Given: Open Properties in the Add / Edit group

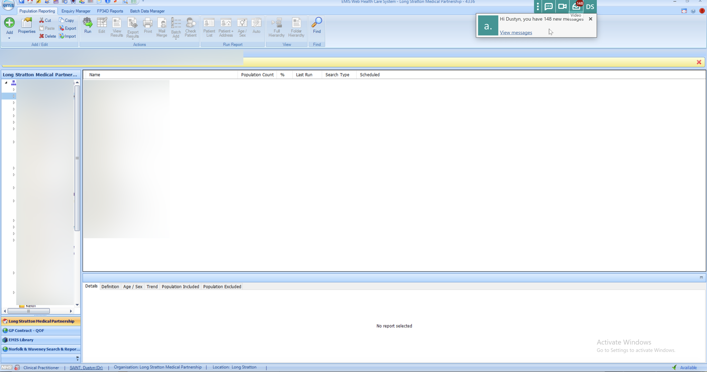Looking at the screenshot, I should coord(27,26).
